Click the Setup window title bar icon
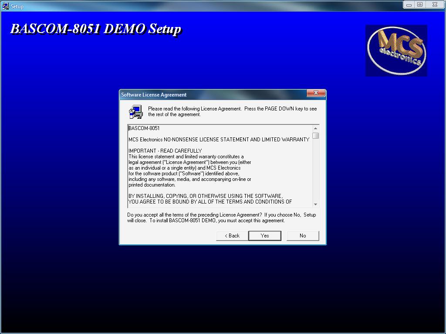Image resolution: width=446 pixels, height=334 pixels. click(5, 6)
